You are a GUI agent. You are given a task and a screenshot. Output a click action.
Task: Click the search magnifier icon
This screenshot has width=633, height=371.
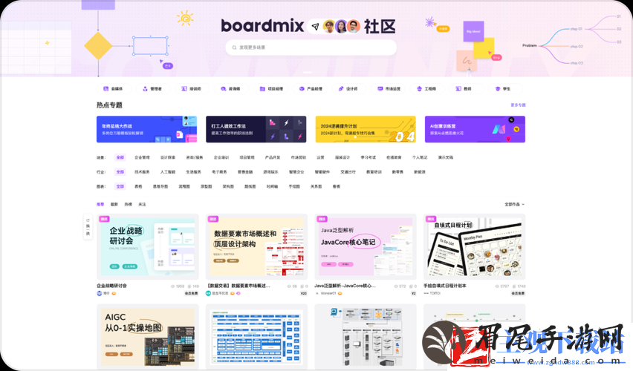pos(234,47)
